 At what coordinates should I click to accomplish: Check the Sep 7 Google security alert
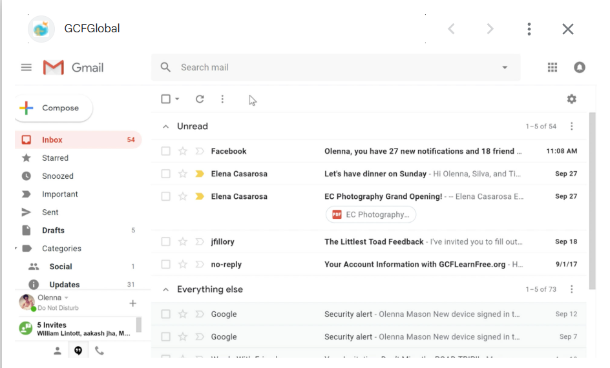pos(165,336)
